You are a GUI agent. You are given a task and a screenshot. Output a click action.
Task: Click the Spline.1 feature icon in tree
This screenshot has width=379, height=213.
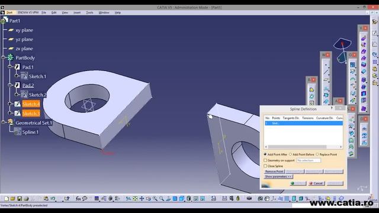coord(17,131)
